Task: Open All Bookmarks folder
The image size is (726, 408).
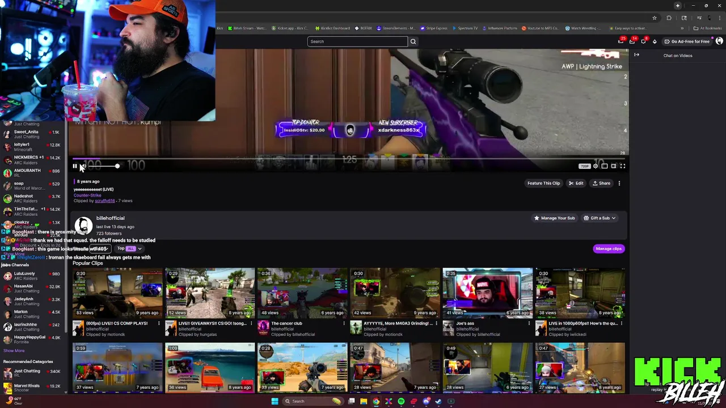Action: 708,28
